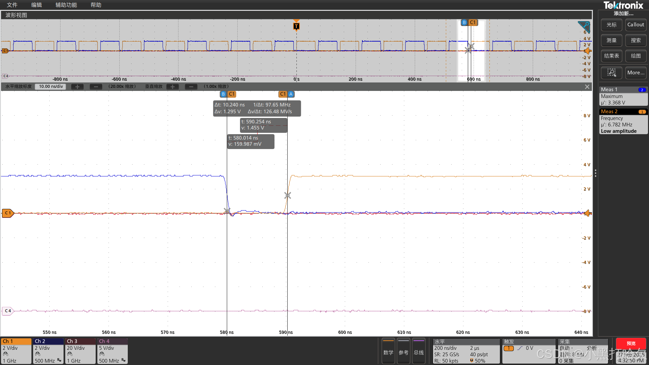The height and width of the screenshot is (365, 649).
Task: Click the orange trigger position T marker
Action: point(296,26)
